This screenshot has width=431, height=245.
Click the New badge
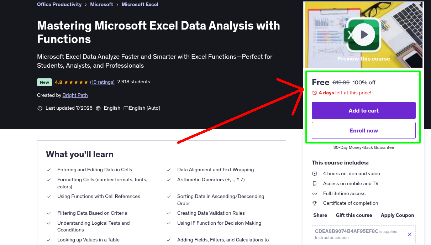pos(44,82)
